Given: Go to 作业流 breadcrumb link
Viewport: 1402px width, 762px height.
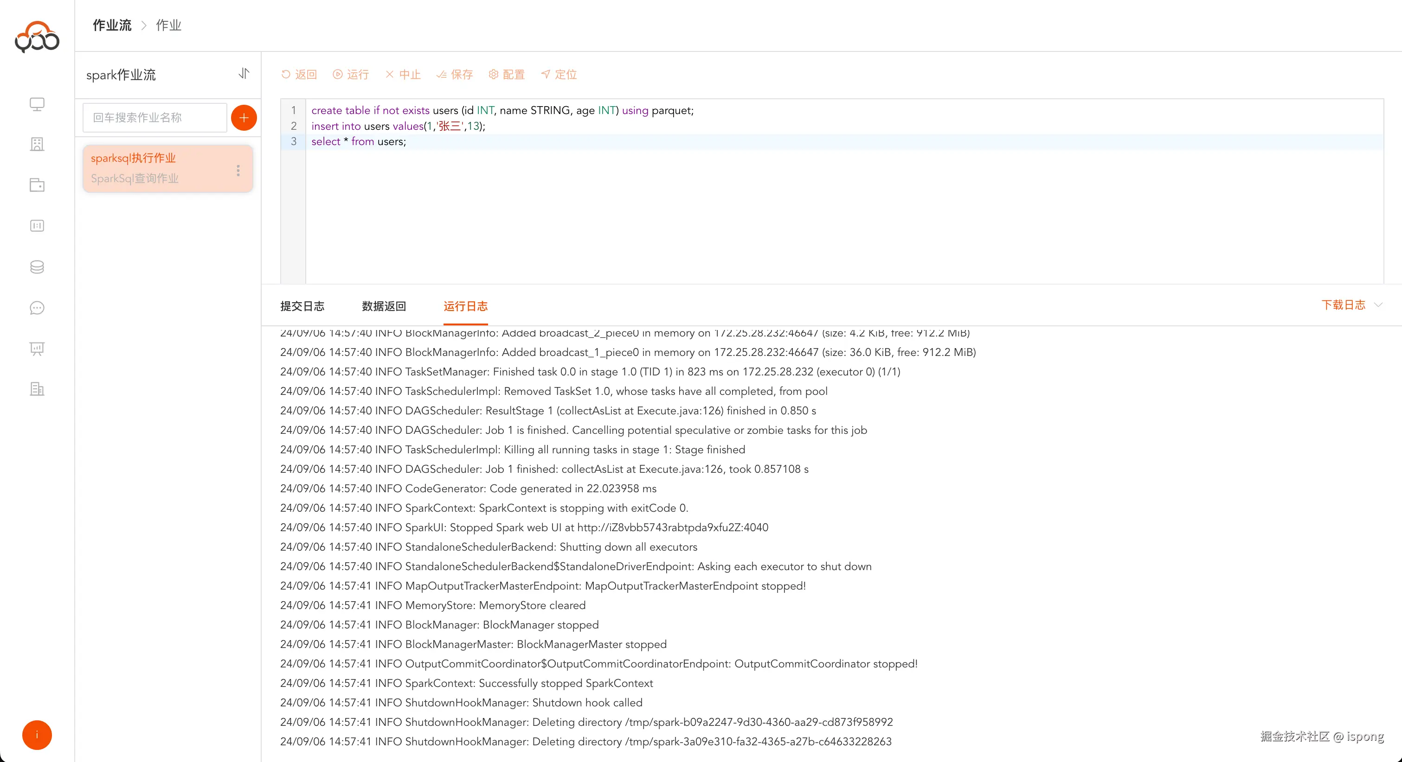Looking at the screenshot, I should [112, 25].
